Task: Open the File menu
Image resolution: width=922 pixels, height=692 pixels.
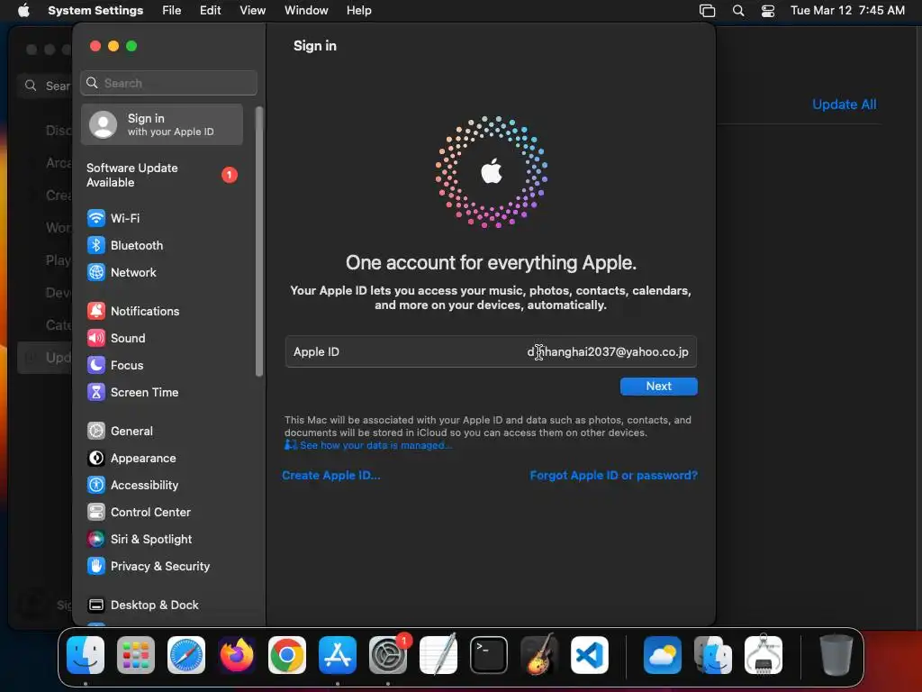Action: (x=172, y=11)
